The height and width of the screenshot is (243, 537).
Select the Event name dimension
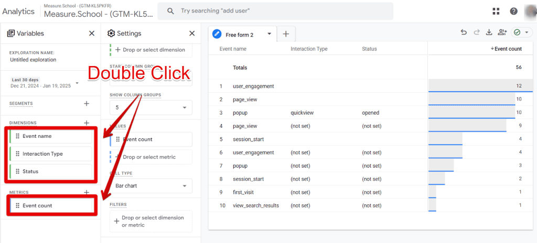pos(51,136)
